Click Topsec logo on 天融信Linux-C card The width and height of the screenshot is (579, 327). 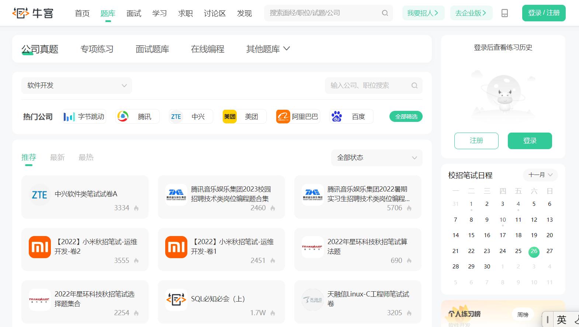(x=313, y=299)
